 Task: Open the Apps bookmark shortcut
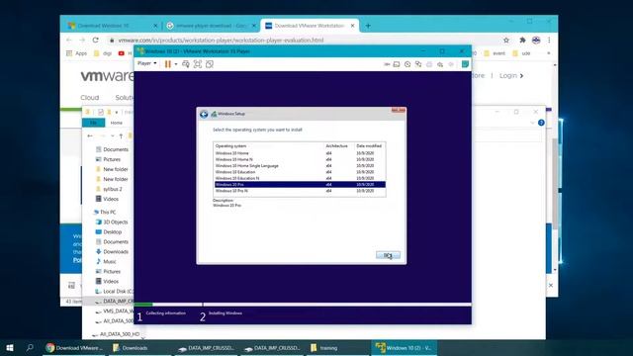[x=77, y=53]
